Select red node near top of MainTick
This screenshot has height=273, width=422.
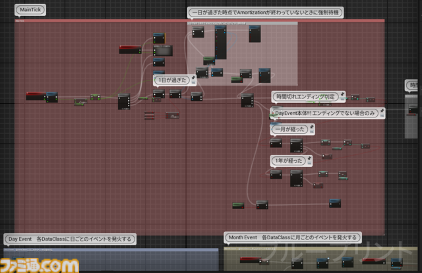pos(129,49)
